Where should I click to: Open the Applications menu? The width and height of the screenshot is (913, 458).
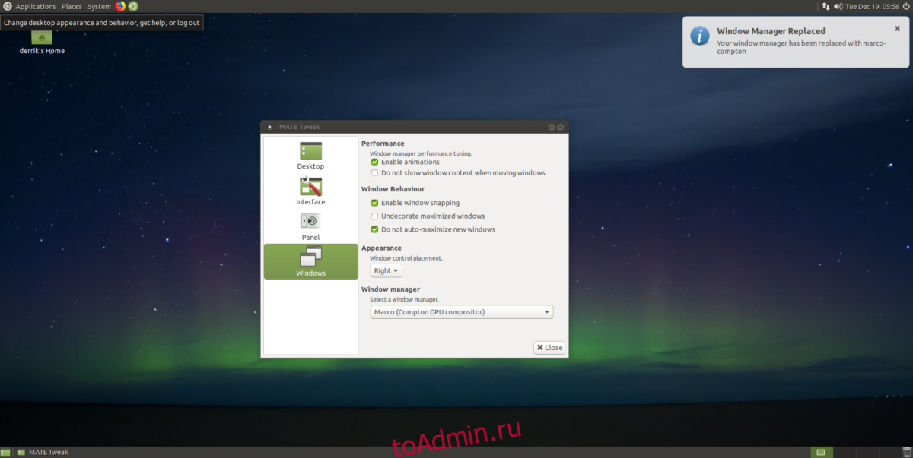tap(35, 6)
